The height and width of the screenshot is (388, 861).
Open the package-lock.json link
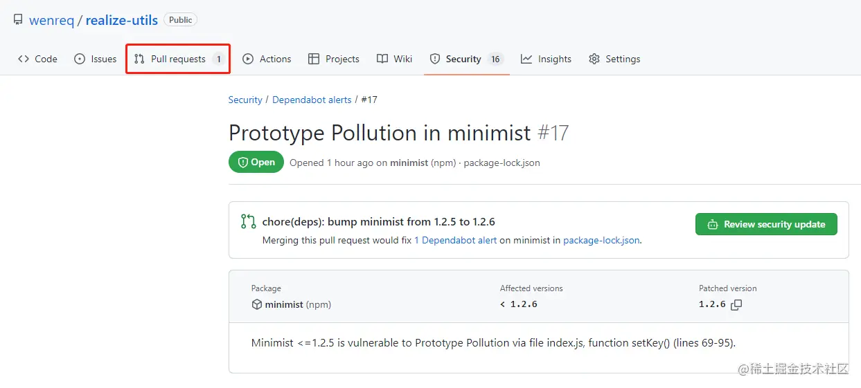click(x=601, y=241)
